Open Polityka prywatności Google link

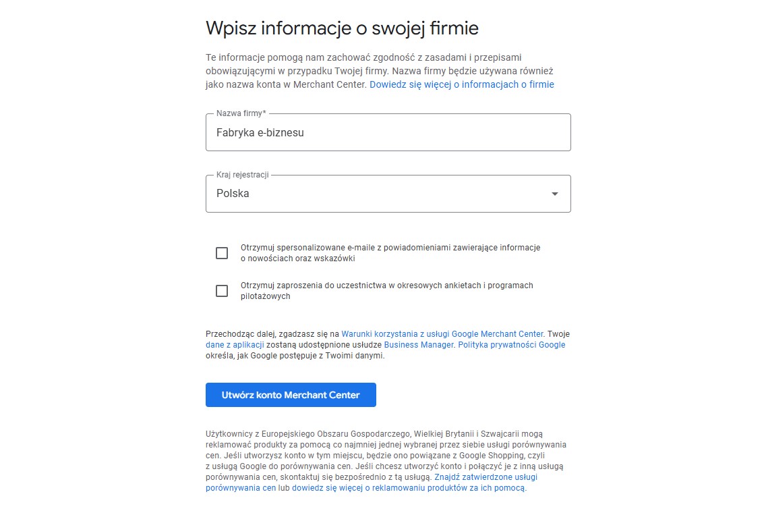pos(511,345)
